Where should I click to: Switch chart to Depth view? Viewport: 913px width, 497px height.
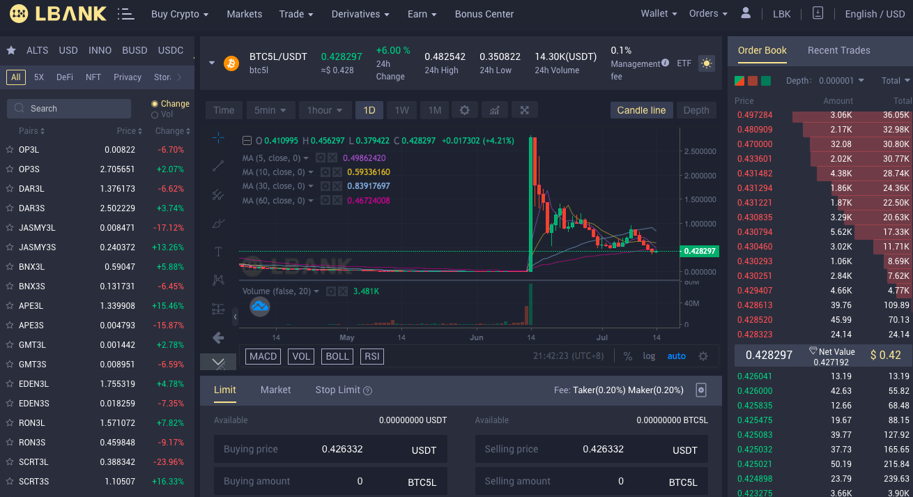pos(696,110)
